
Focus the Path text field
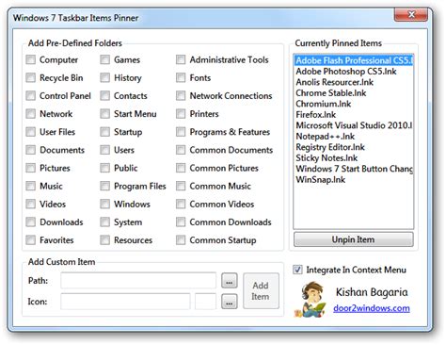(138, 281)
